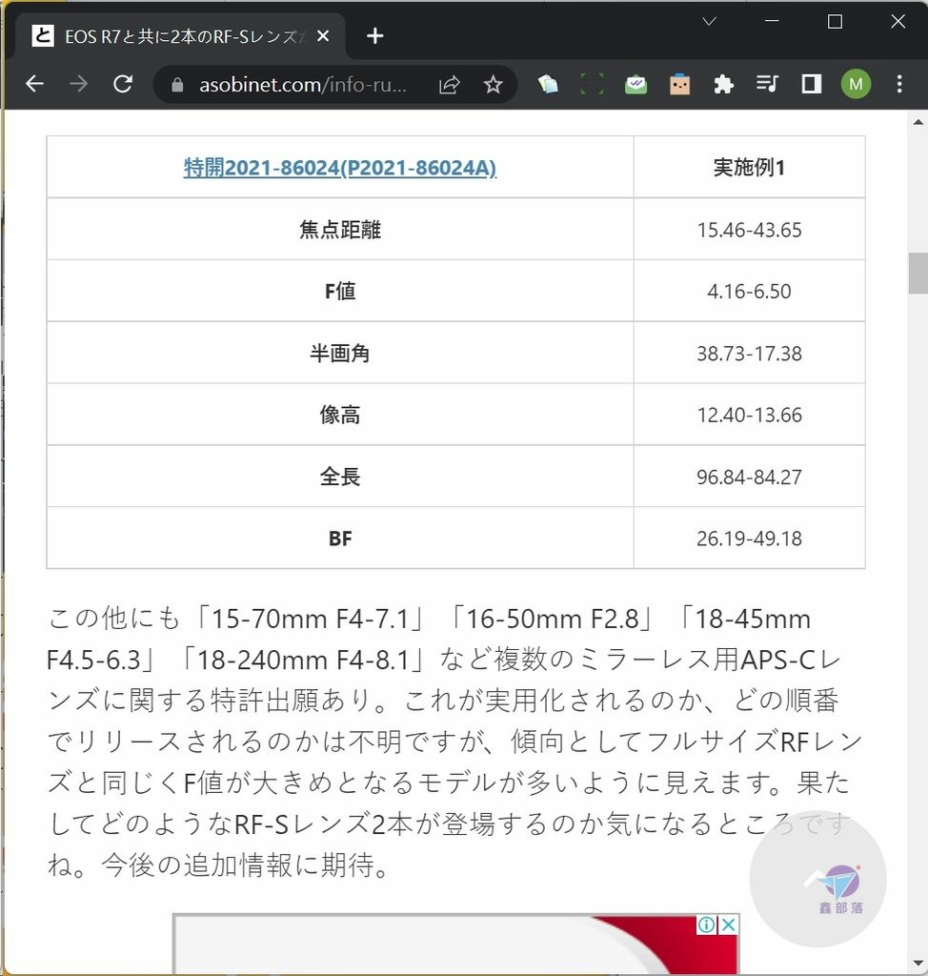928x976 pixels.
Task: Go back to the previous page
Action: pyautogui.click(x=35, y=84)
